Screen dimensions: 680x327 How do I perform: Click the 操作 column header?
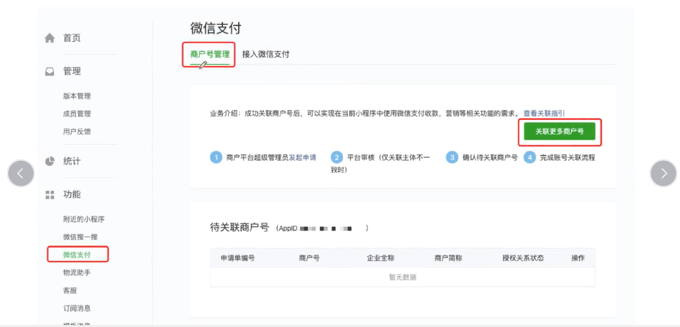(578, 258)
